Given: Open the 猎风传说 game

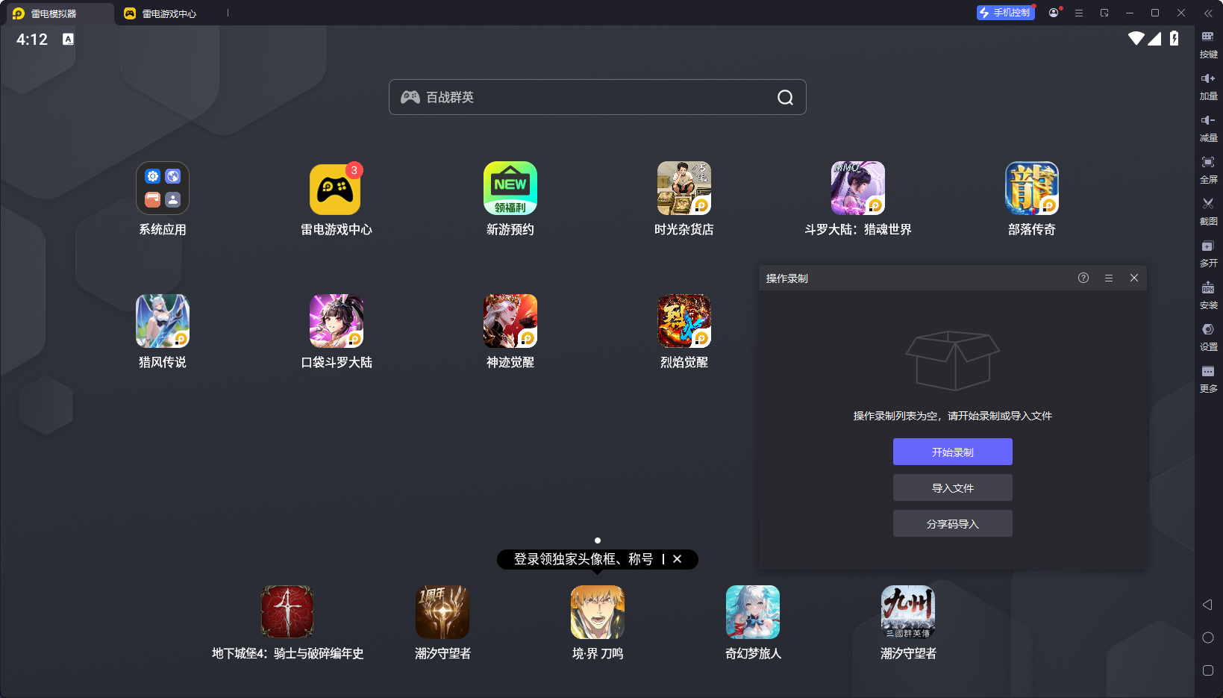Looking at the screenshot, I should tap(163, 321).
